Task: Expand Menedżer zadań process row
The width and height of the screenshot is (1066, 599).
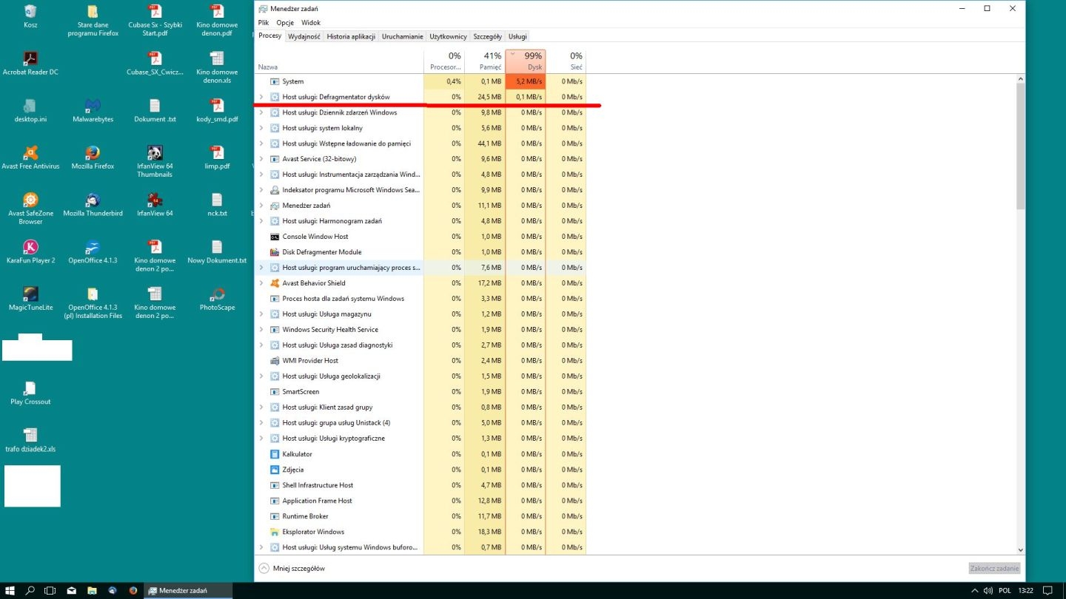Action: [261, 206]
